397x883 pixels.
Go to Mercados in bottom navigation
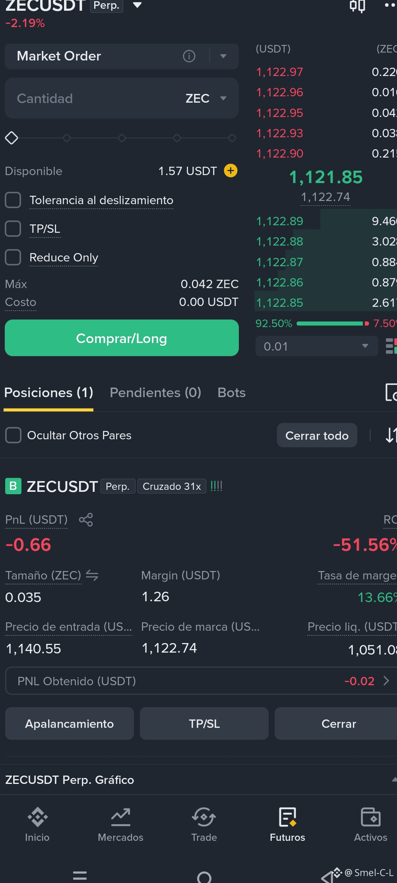tap(120, 825)
